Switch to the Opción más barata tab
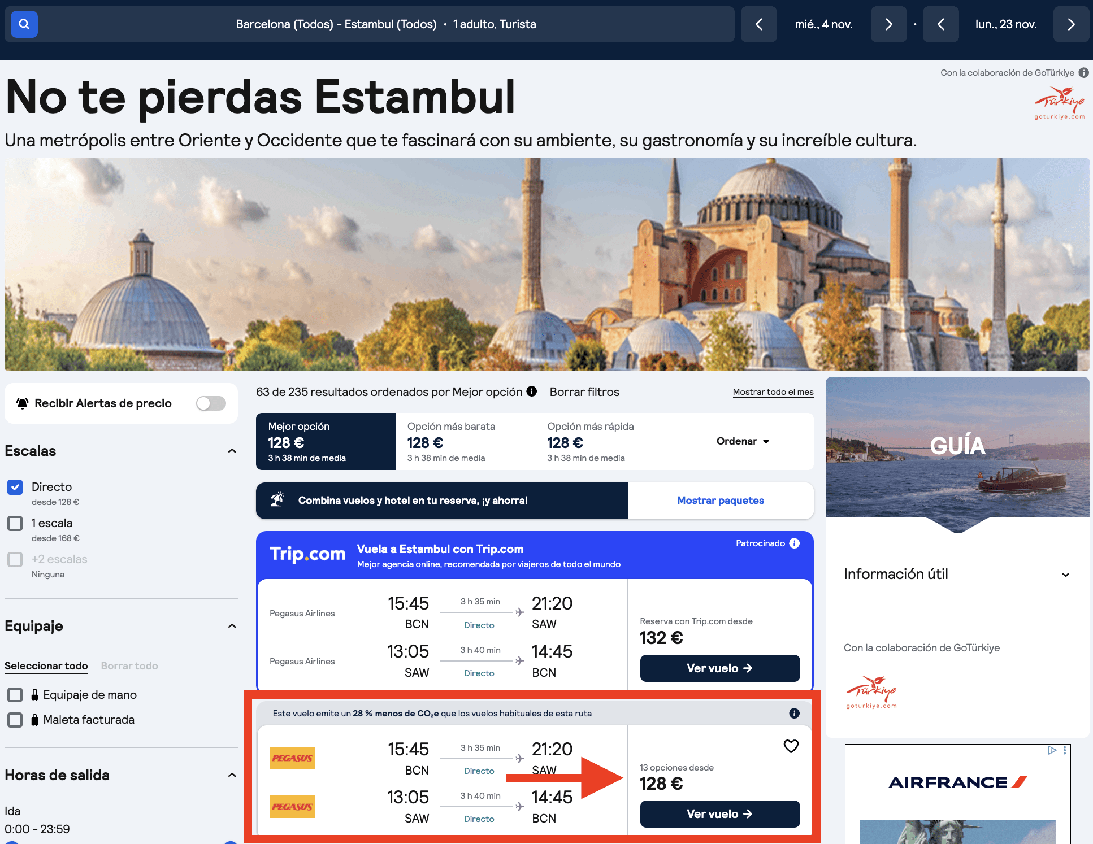Viewport: 1093px width, 844px height. pos(465,441)
